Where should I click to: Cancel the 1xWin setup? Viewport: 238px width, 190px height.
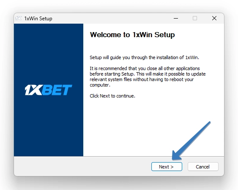(x=203, y=167)
